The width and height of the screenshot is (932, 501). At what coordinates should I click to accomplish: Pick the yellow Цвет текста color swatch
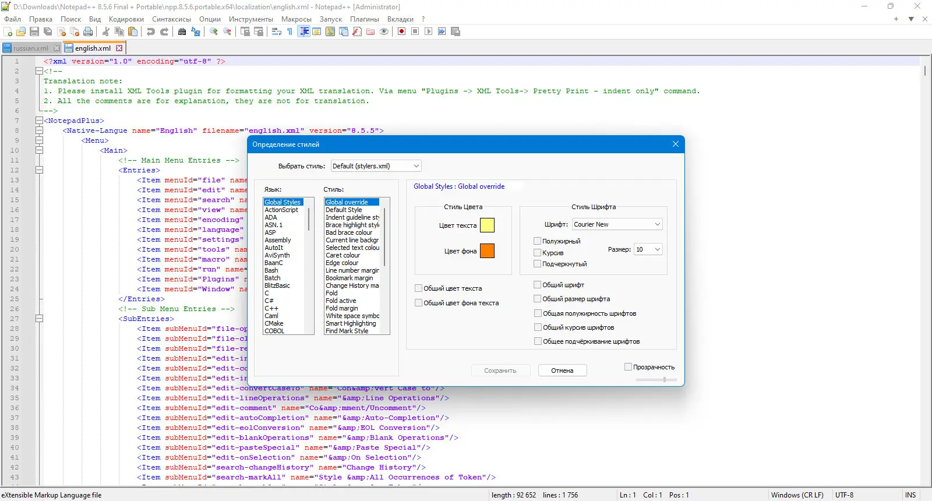487,225
